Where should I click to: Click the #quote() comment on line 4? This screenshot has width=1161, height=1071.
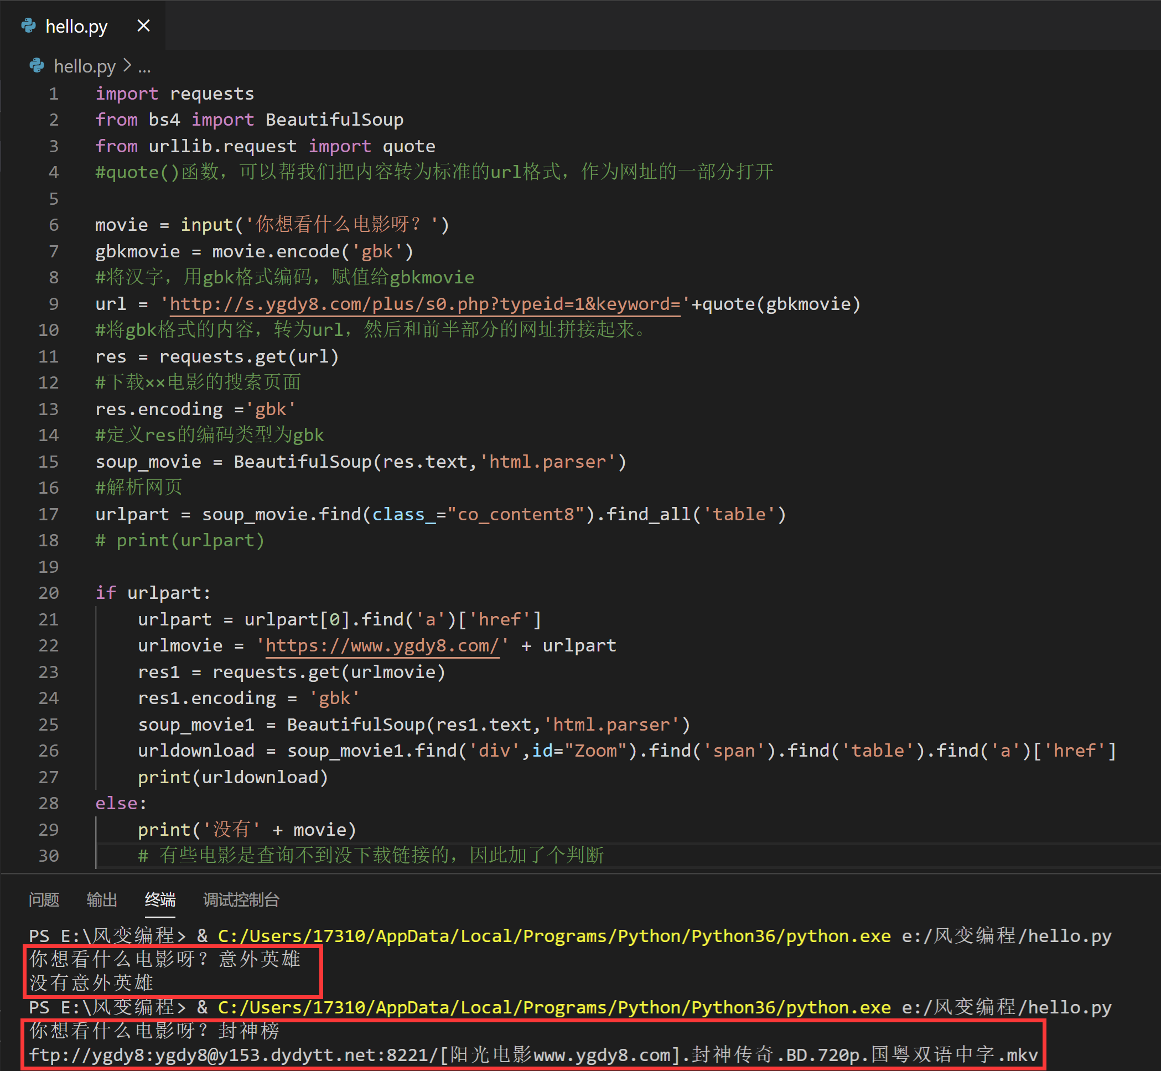click(x=434, y=172)
